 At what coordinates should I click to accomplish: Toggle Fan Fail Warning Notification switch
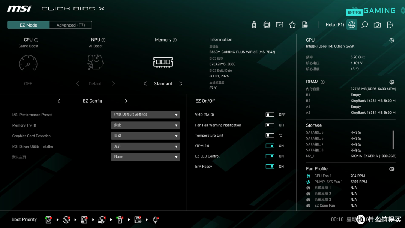[270, 125]
